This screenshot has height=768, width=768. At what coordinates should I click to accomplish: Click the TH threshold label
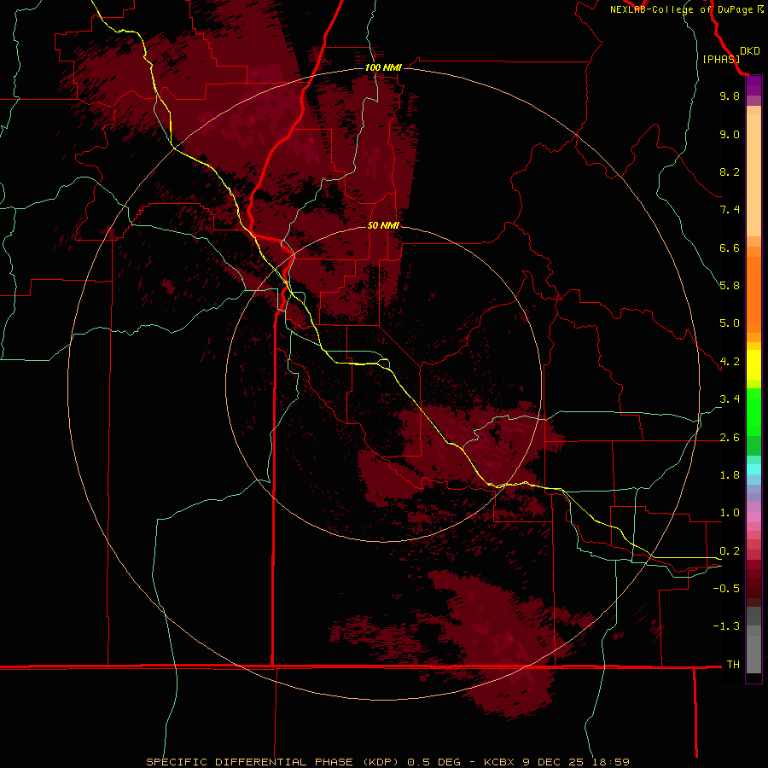click(x=733, y=665)
